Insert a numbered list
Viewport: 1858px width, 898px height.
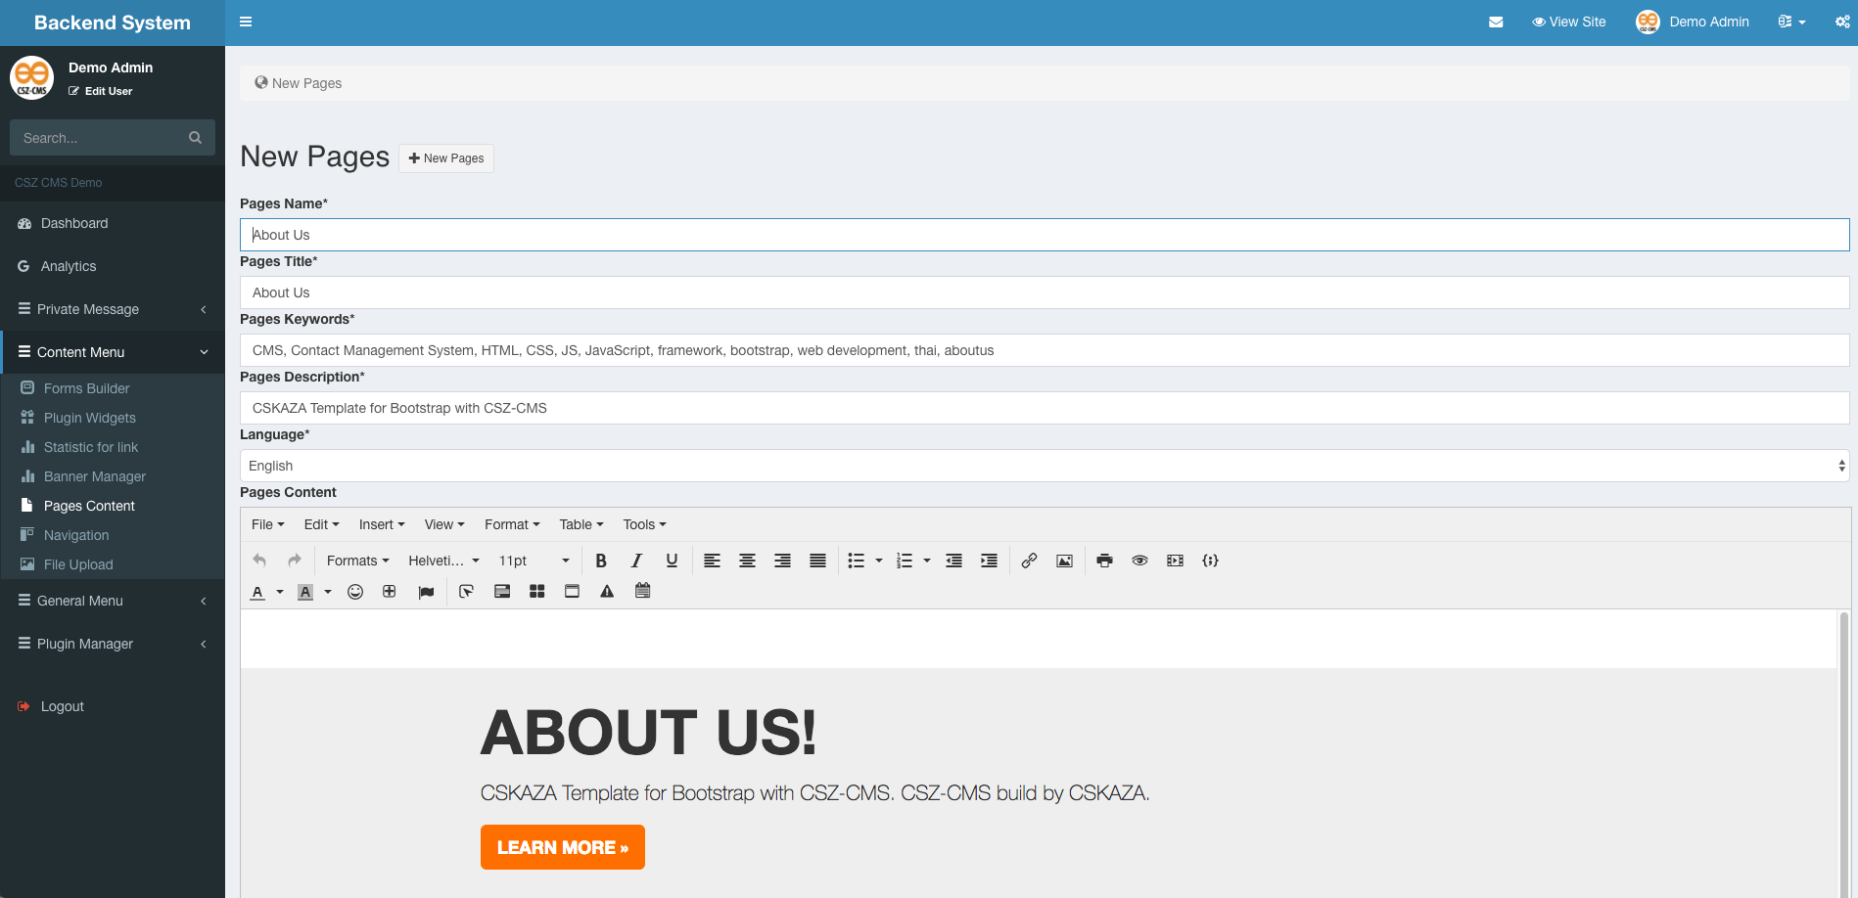coord(905,561)
